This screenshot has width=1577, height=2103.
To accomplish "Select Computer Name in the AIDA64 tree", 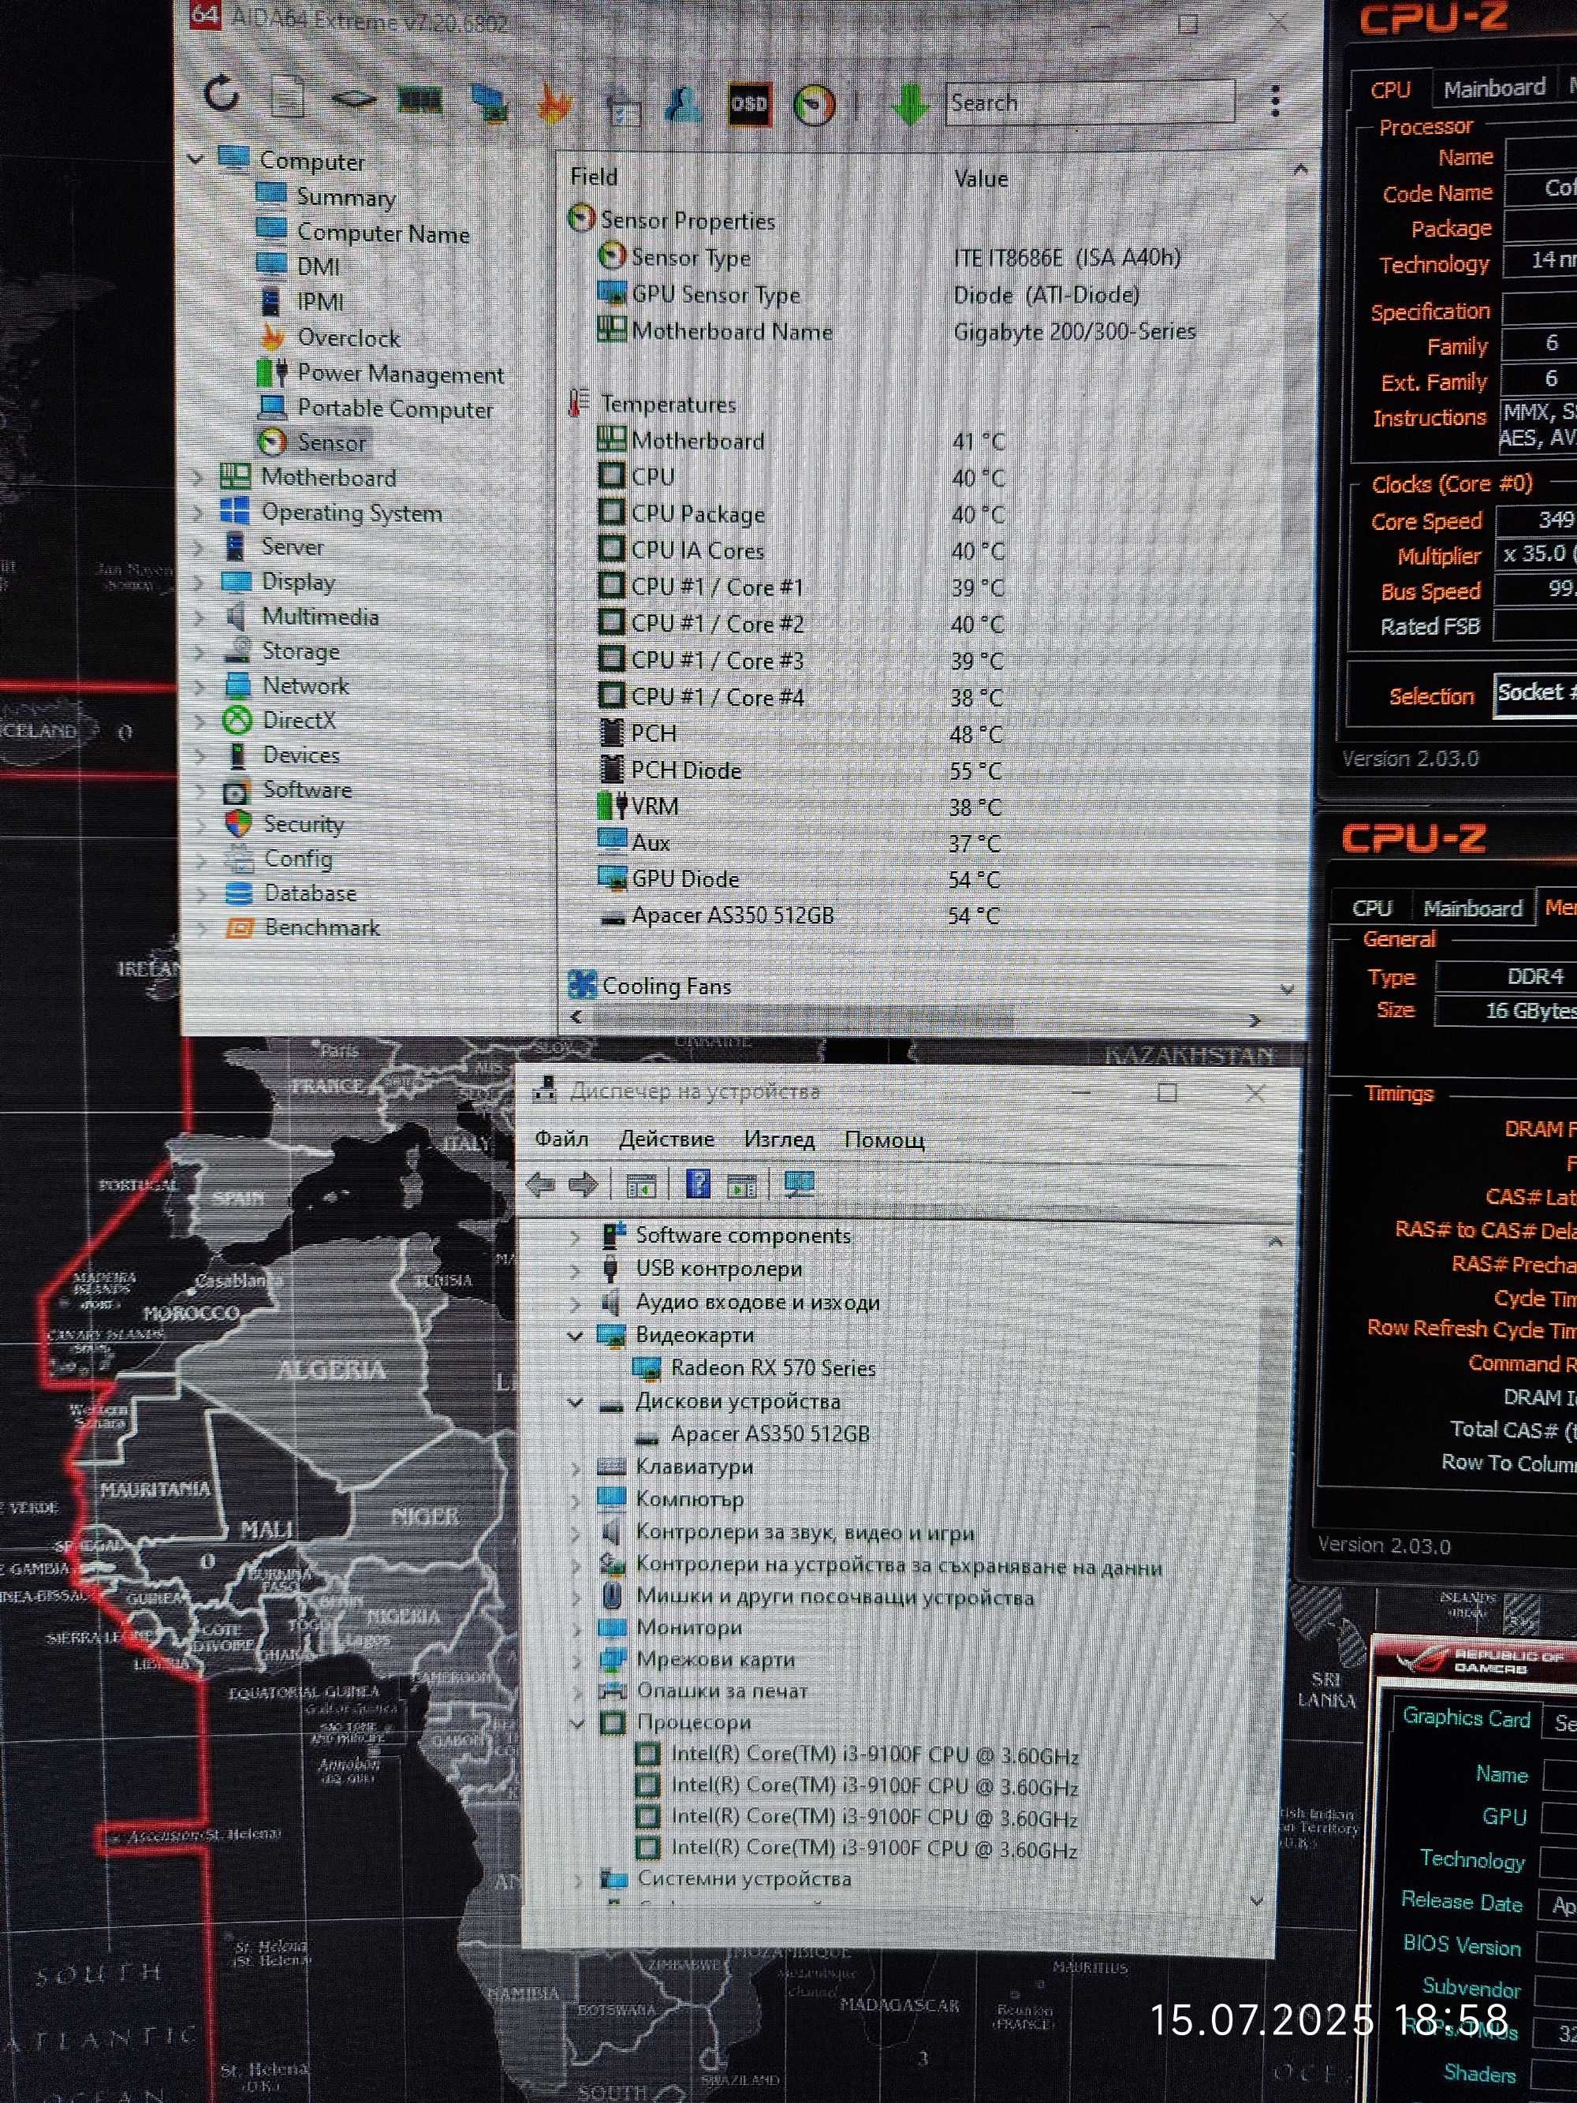I will pos(383,233).
